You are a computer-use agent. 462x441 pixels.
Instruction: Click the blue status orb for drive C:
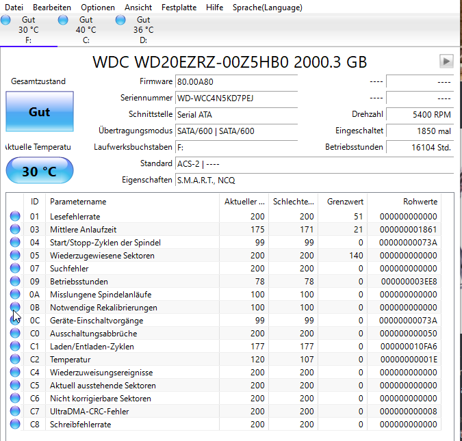point(63,20)
